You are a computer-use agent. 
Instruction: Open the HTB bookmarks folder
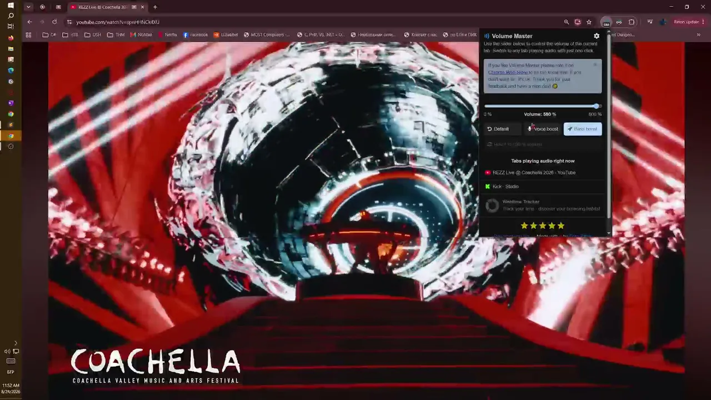71,35
